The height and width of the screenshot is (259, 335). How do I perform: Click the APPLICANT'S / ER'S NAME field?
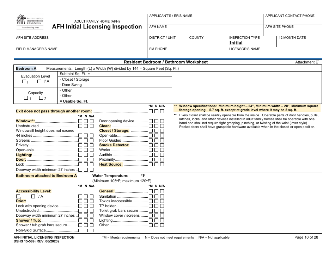[203, 20]
